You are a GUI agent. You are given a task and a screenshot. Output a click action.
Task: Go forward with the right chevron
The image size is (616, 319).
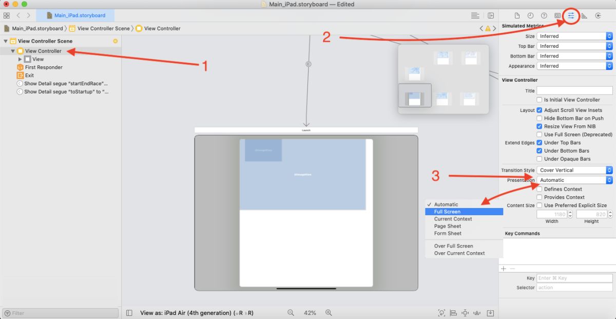click(28, 15)
